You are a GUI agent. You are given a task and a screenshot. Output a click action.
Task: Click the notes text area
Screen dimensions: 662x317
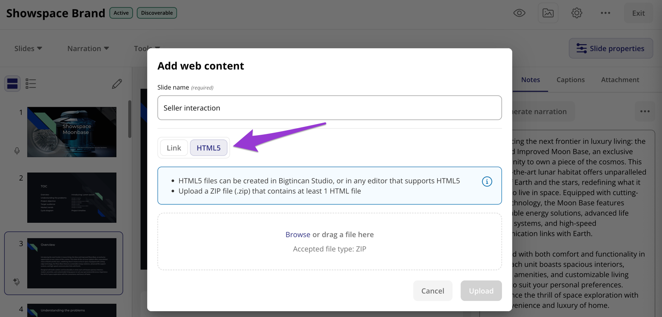pos(583,223)
